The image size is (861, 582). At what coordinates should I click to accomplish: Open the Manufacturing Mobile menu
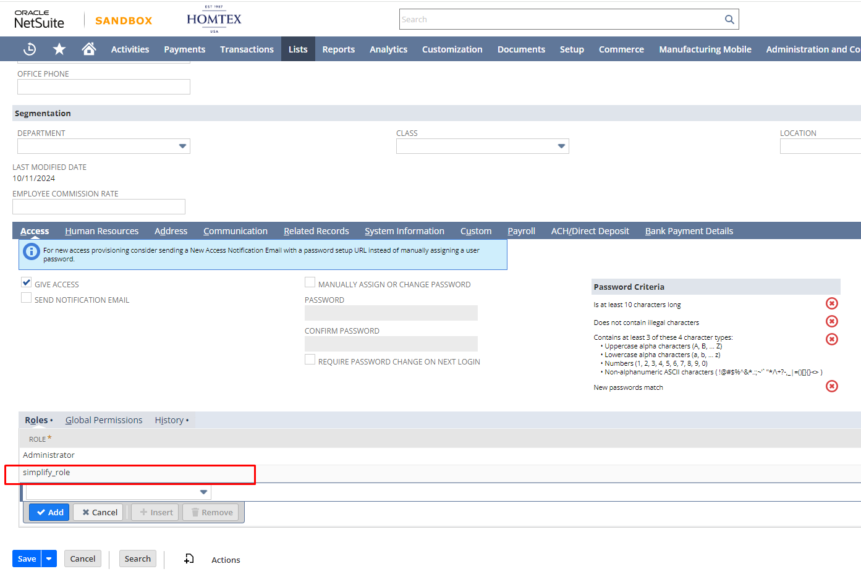click(705, 49)
